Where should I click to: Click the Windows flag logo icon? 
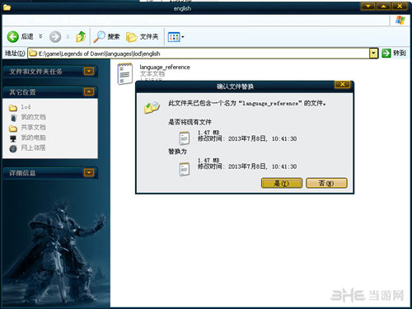pyautogui.click(x=400, y=20)
